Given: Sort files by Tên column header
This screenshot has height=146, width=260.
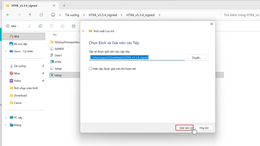Looking at the screenshot, I should [x=55, y=35].
